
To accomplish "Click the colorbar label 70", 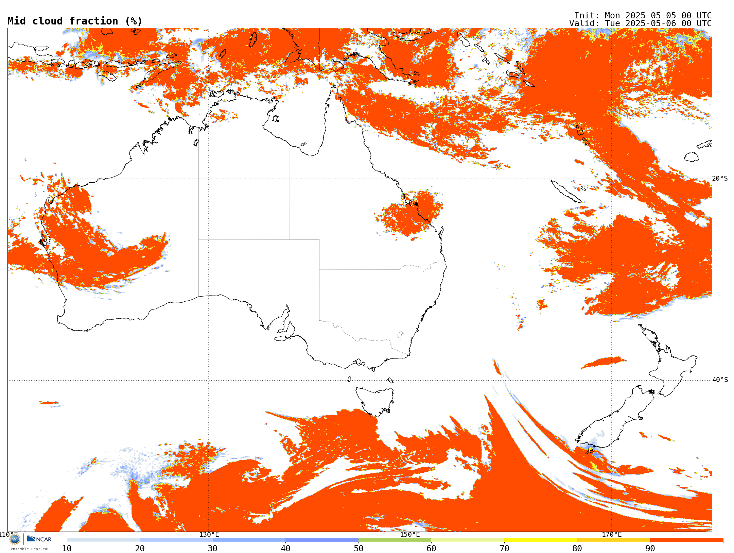I will tap(504, 548).
